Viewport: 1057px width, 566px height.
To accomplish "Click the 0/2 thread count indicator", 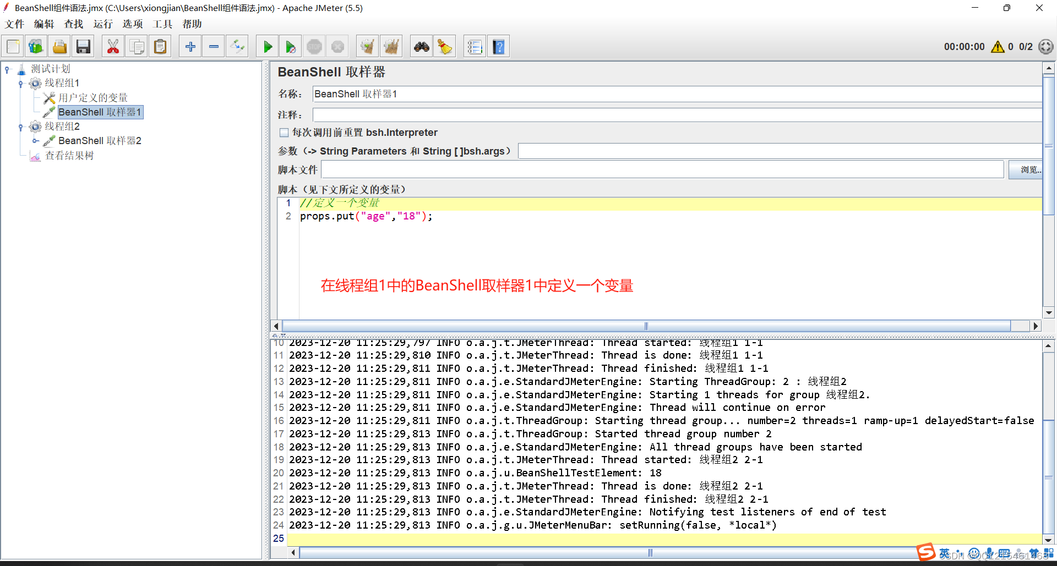I will (1026, 47).
